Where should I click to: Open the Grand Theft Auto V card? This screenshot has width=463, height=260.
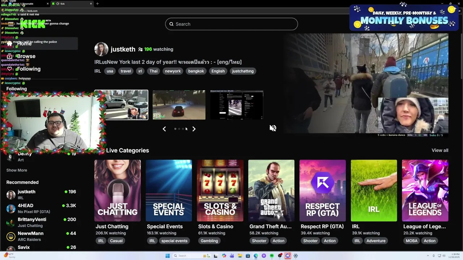coord(271,191)
